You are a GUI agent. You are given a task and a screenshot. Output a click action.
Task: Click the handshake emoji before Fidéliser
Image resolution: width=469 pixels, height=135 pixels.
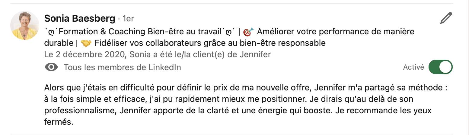tap(86, 43)
